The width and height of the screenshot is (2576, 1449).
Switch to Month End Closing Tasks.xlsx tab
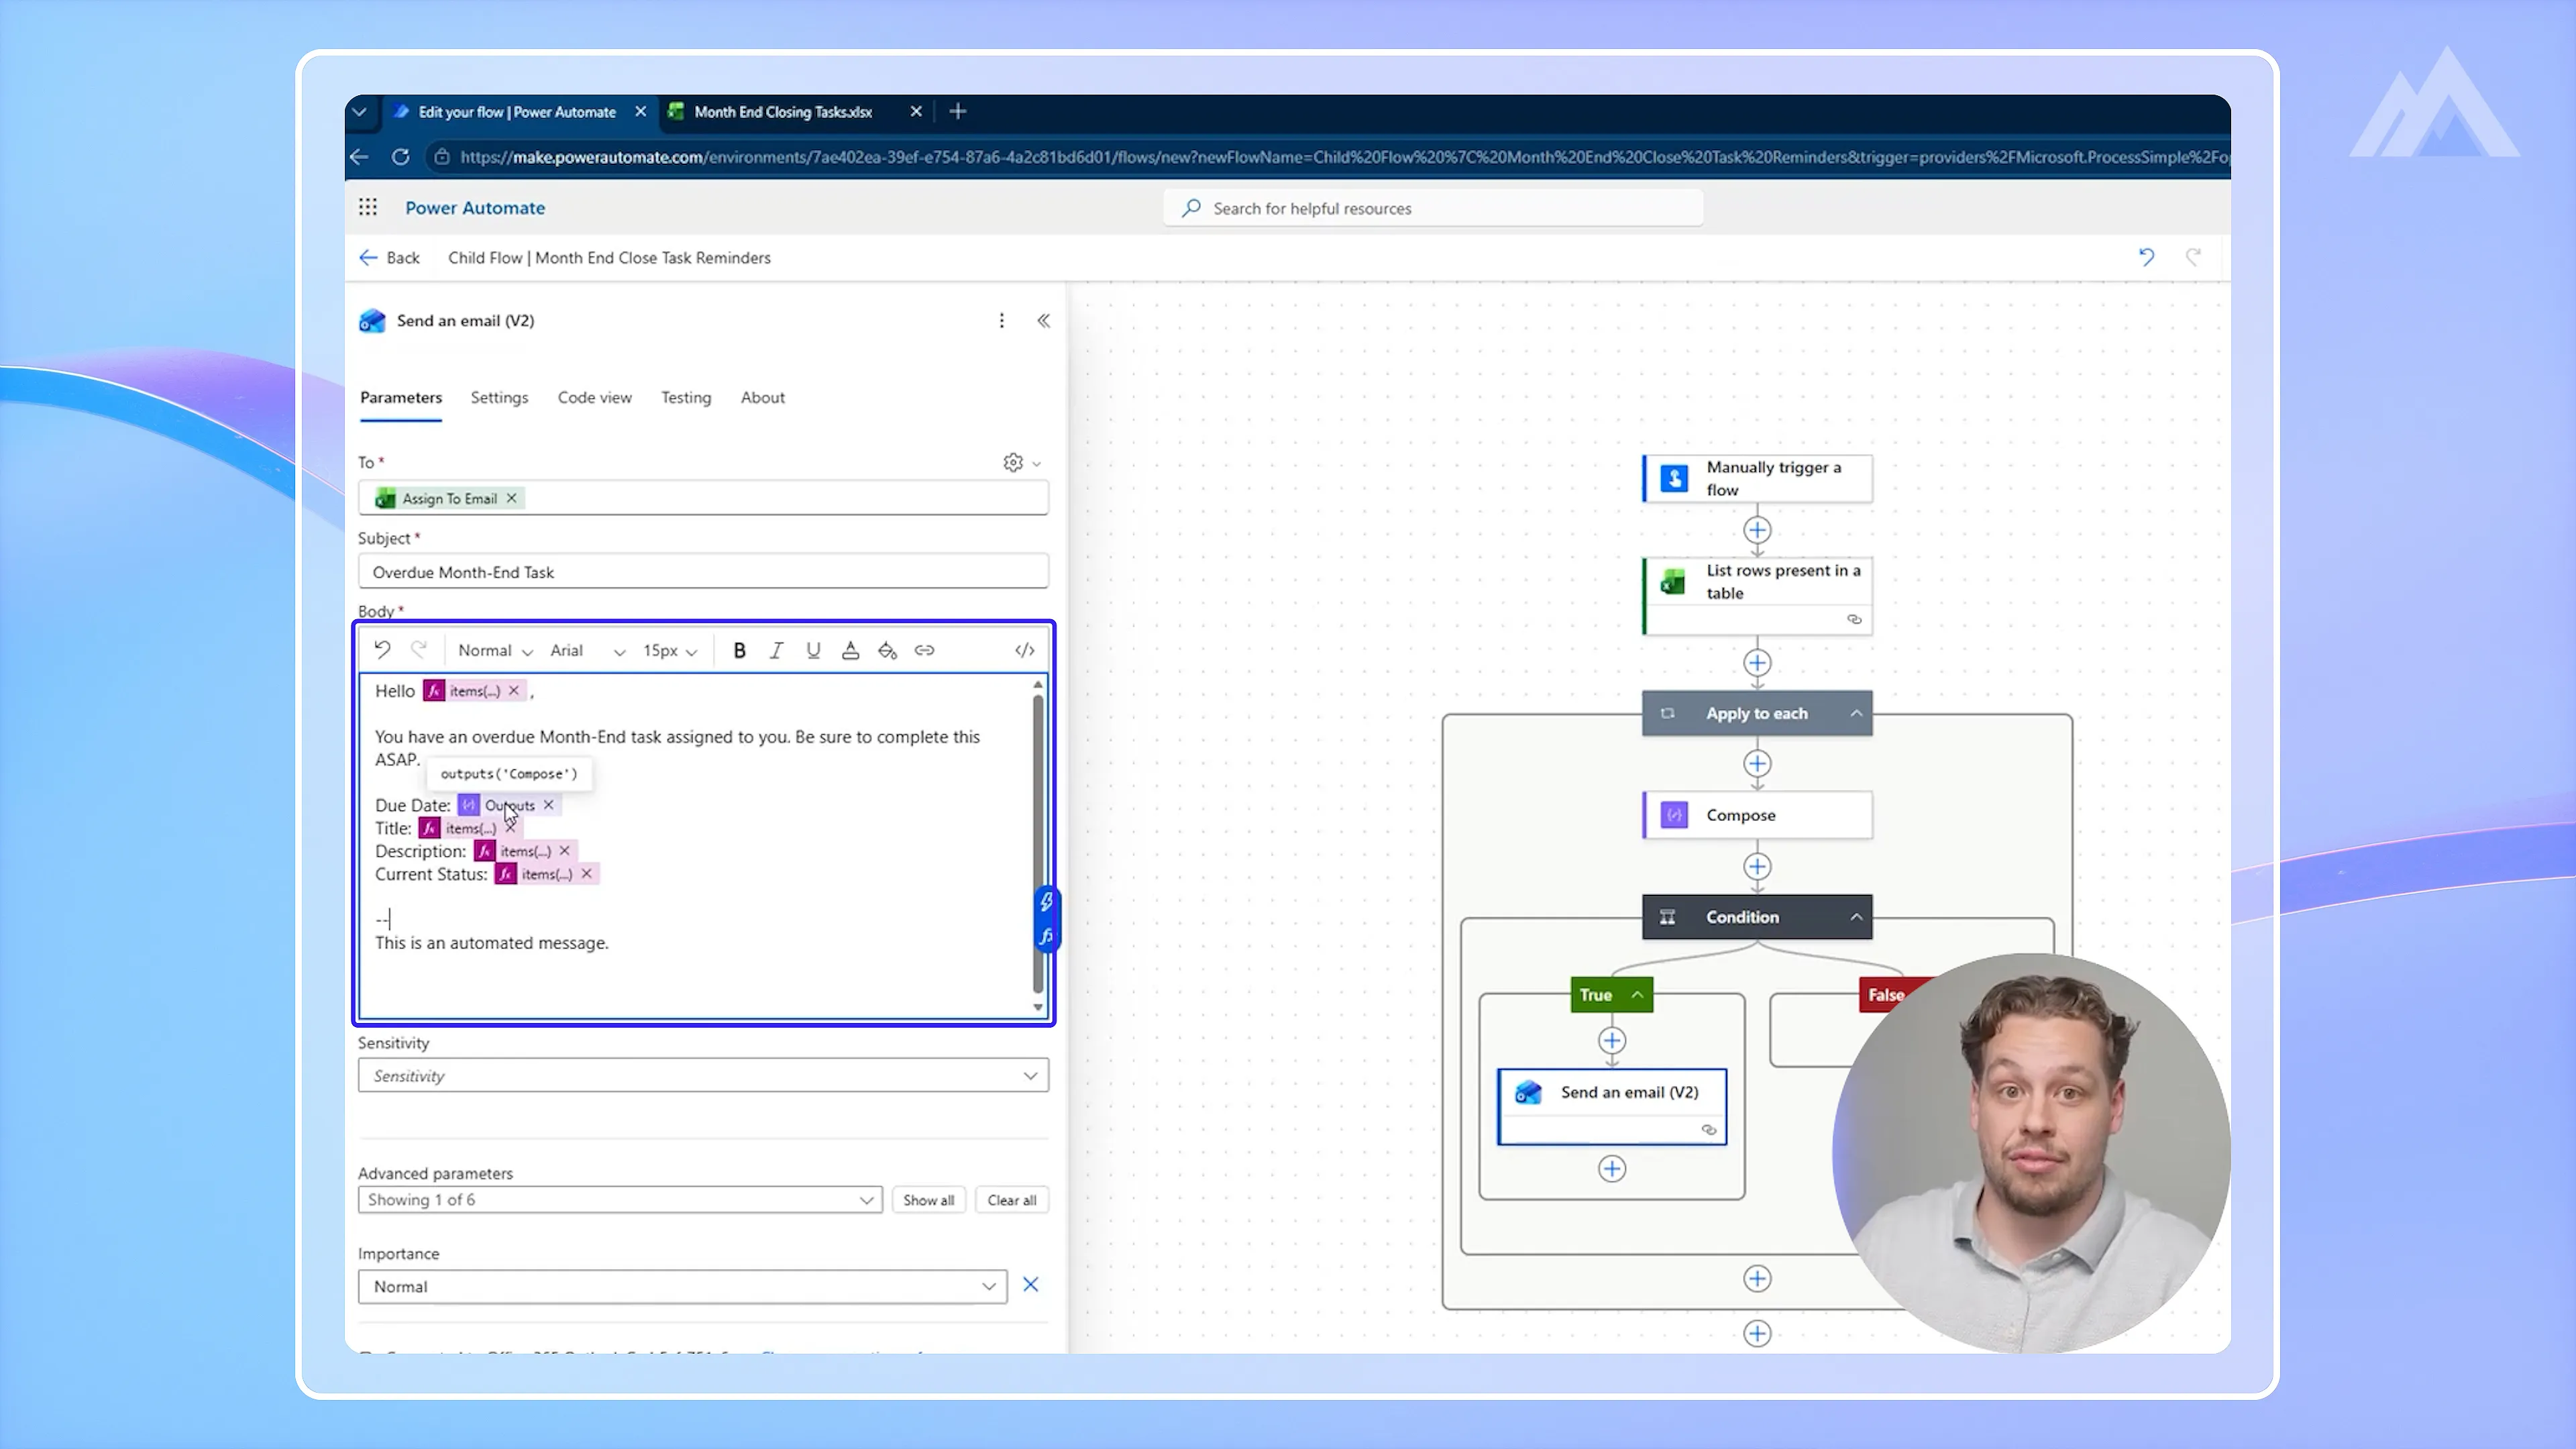783,112
